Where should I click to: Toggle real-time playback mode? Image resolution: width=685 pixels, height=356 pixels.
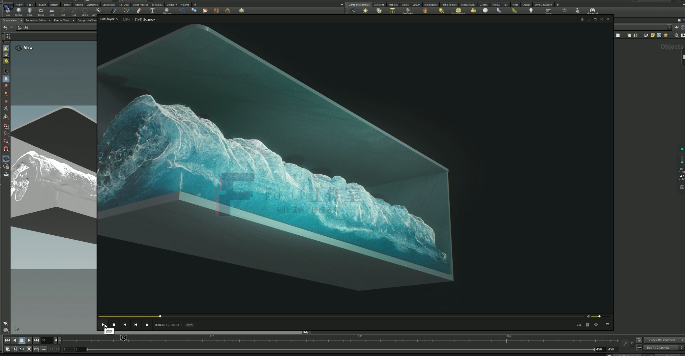(x=21, y=349)
